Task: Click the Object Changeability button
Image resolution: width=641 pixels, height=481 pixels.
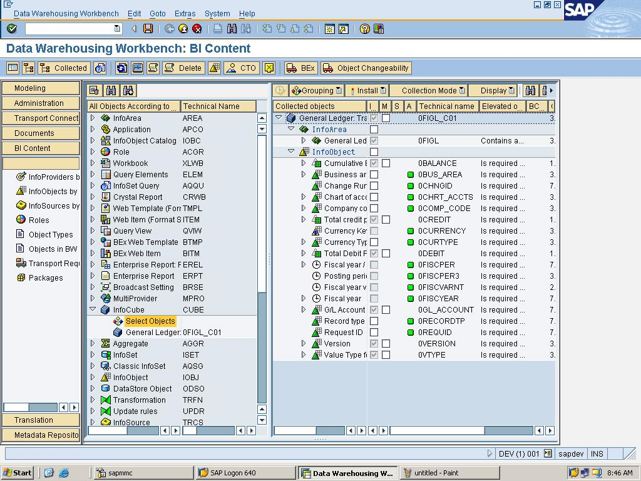Action: 366,68
